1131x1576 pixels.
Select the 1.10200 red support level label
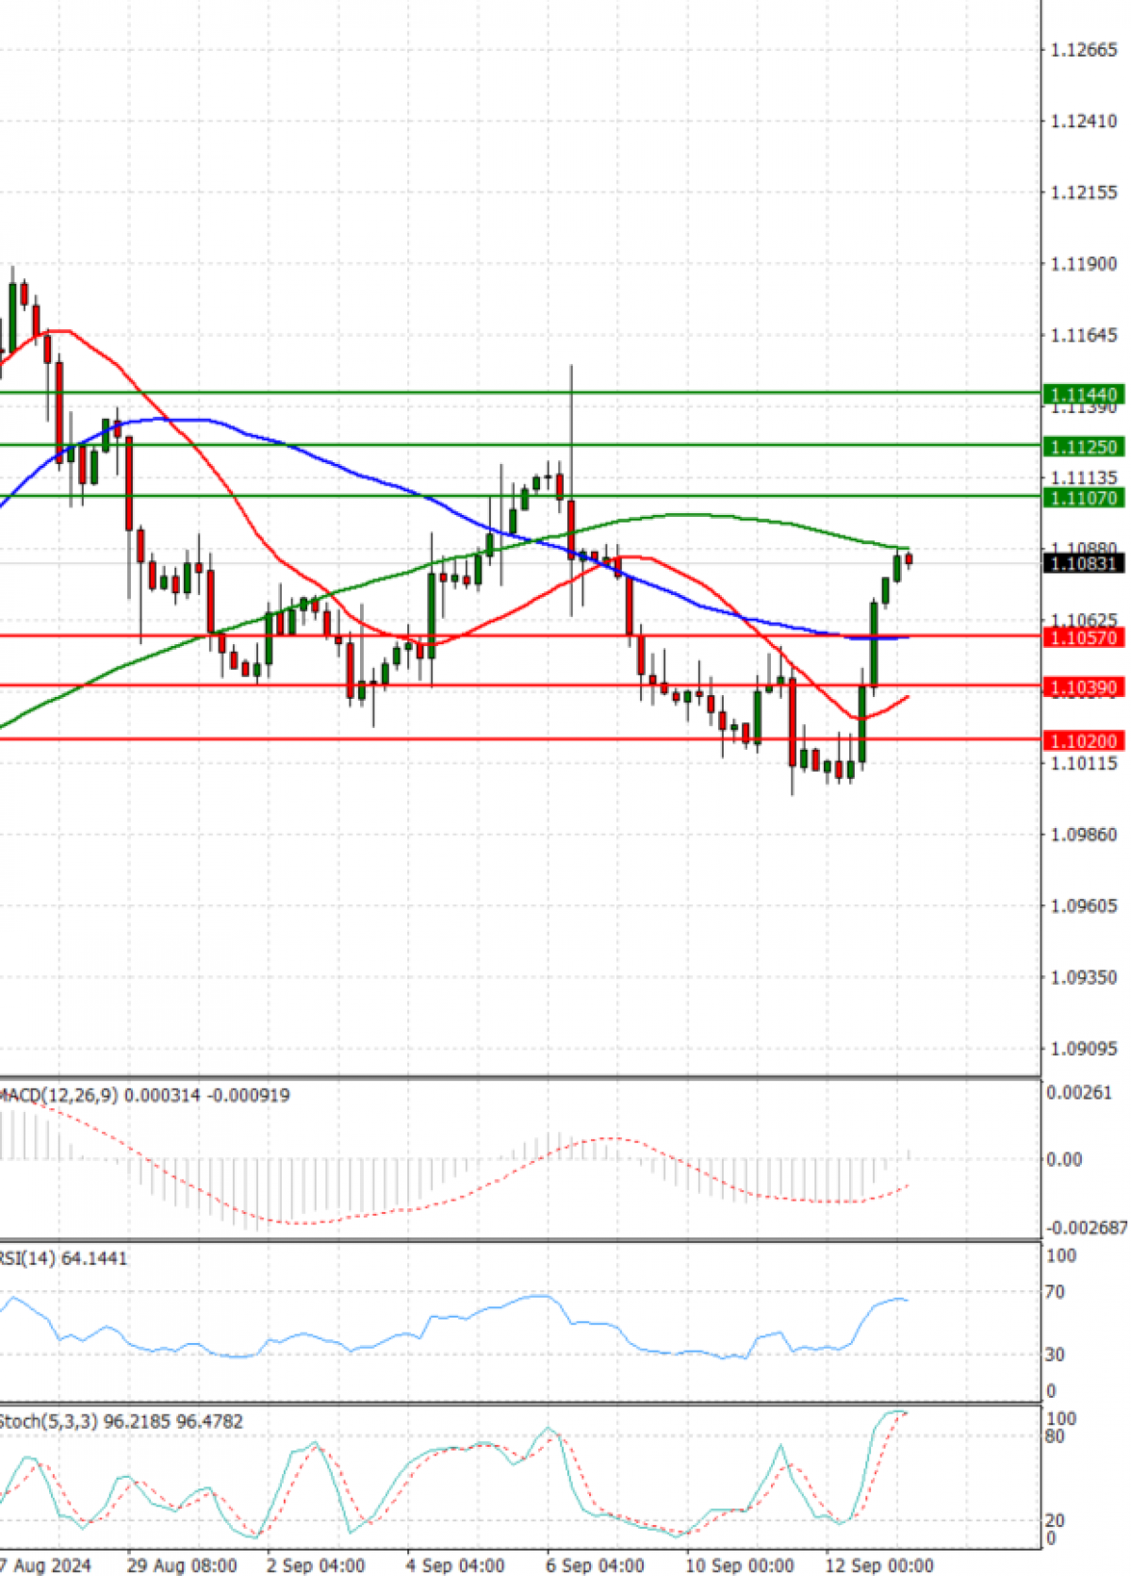[x=1083, y=741]
